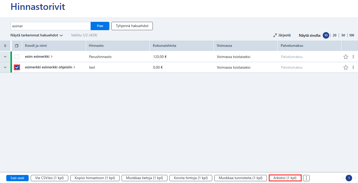This screenshot has width=358, height=183.
Task: Click the Järjestä sort icon
Action: pyautogui.click(x=275, y=35)
